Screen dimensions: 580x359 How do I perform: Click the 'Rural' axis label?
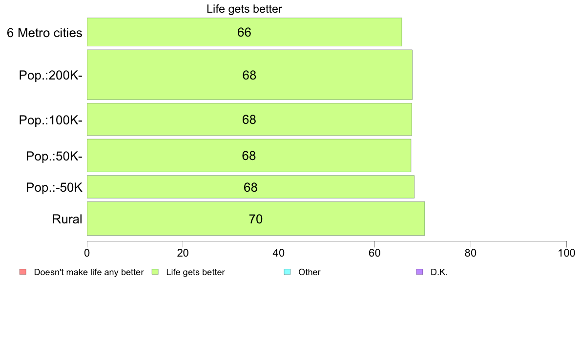(x=67, y=219)
